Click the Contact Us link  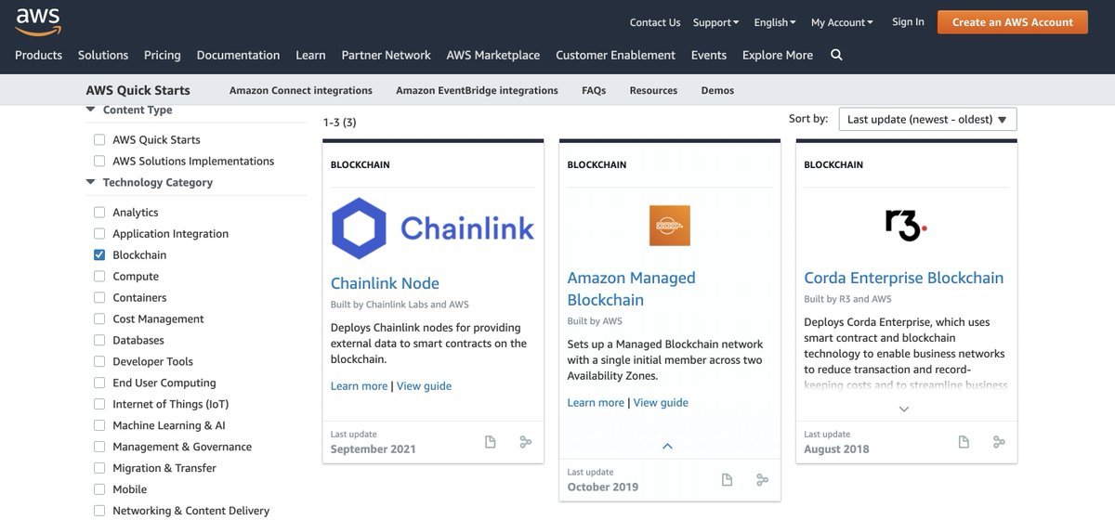click(x=655, y=22)
